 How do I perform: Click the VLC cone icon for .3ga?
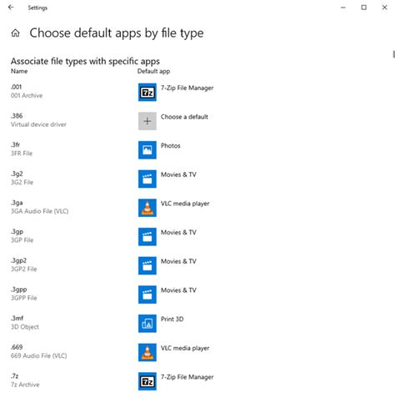(x=147, y=208)
